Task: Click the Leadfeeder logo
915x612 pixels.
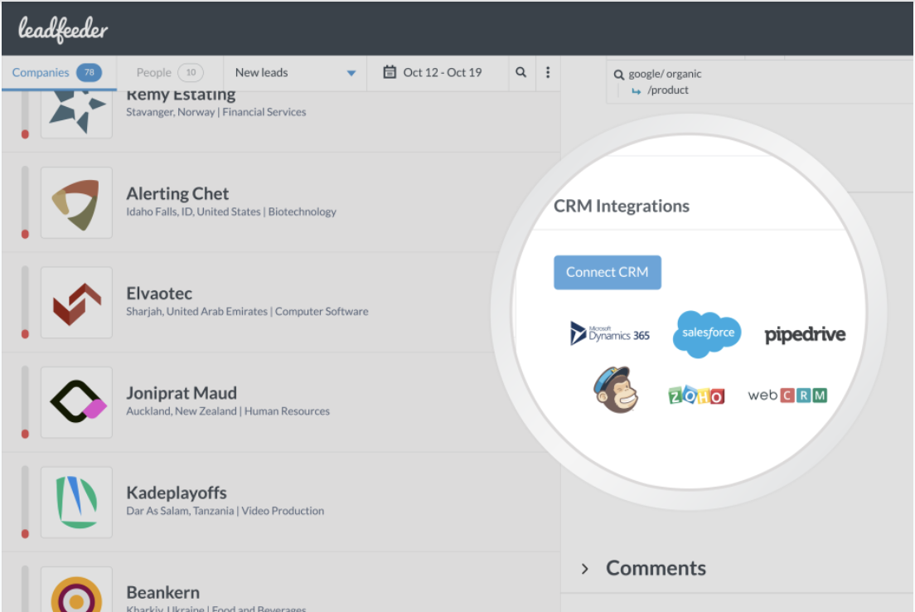Action: (63, 30)
